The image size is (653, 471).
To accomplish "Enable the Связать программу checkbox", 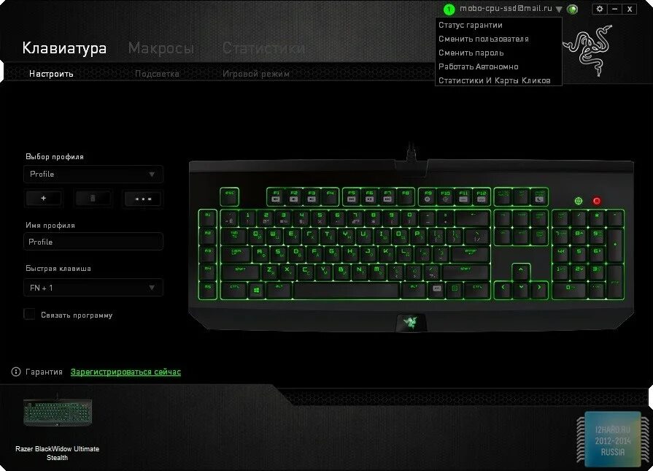I will pyautogui.click(x=30, y=314).
